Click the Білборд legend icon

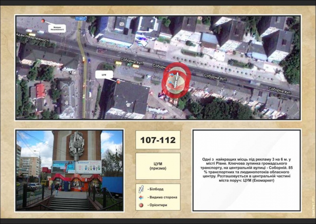click(142, 189)
